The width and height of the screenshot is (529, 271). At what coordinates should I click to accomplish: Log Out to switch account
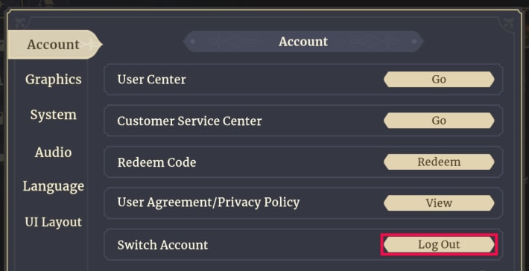[x=439, y=244]
